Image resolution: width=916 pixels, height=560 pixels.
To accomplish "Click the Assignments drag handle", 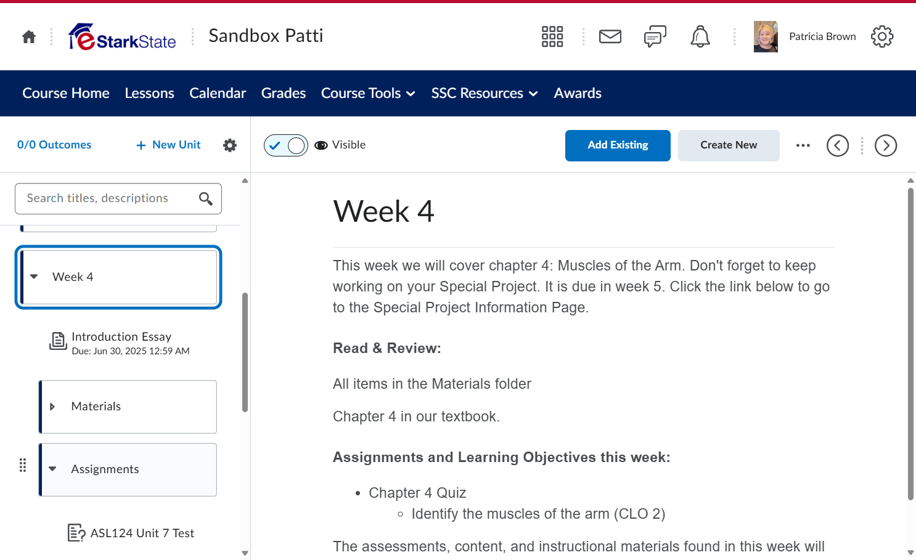I will (23, 465).
